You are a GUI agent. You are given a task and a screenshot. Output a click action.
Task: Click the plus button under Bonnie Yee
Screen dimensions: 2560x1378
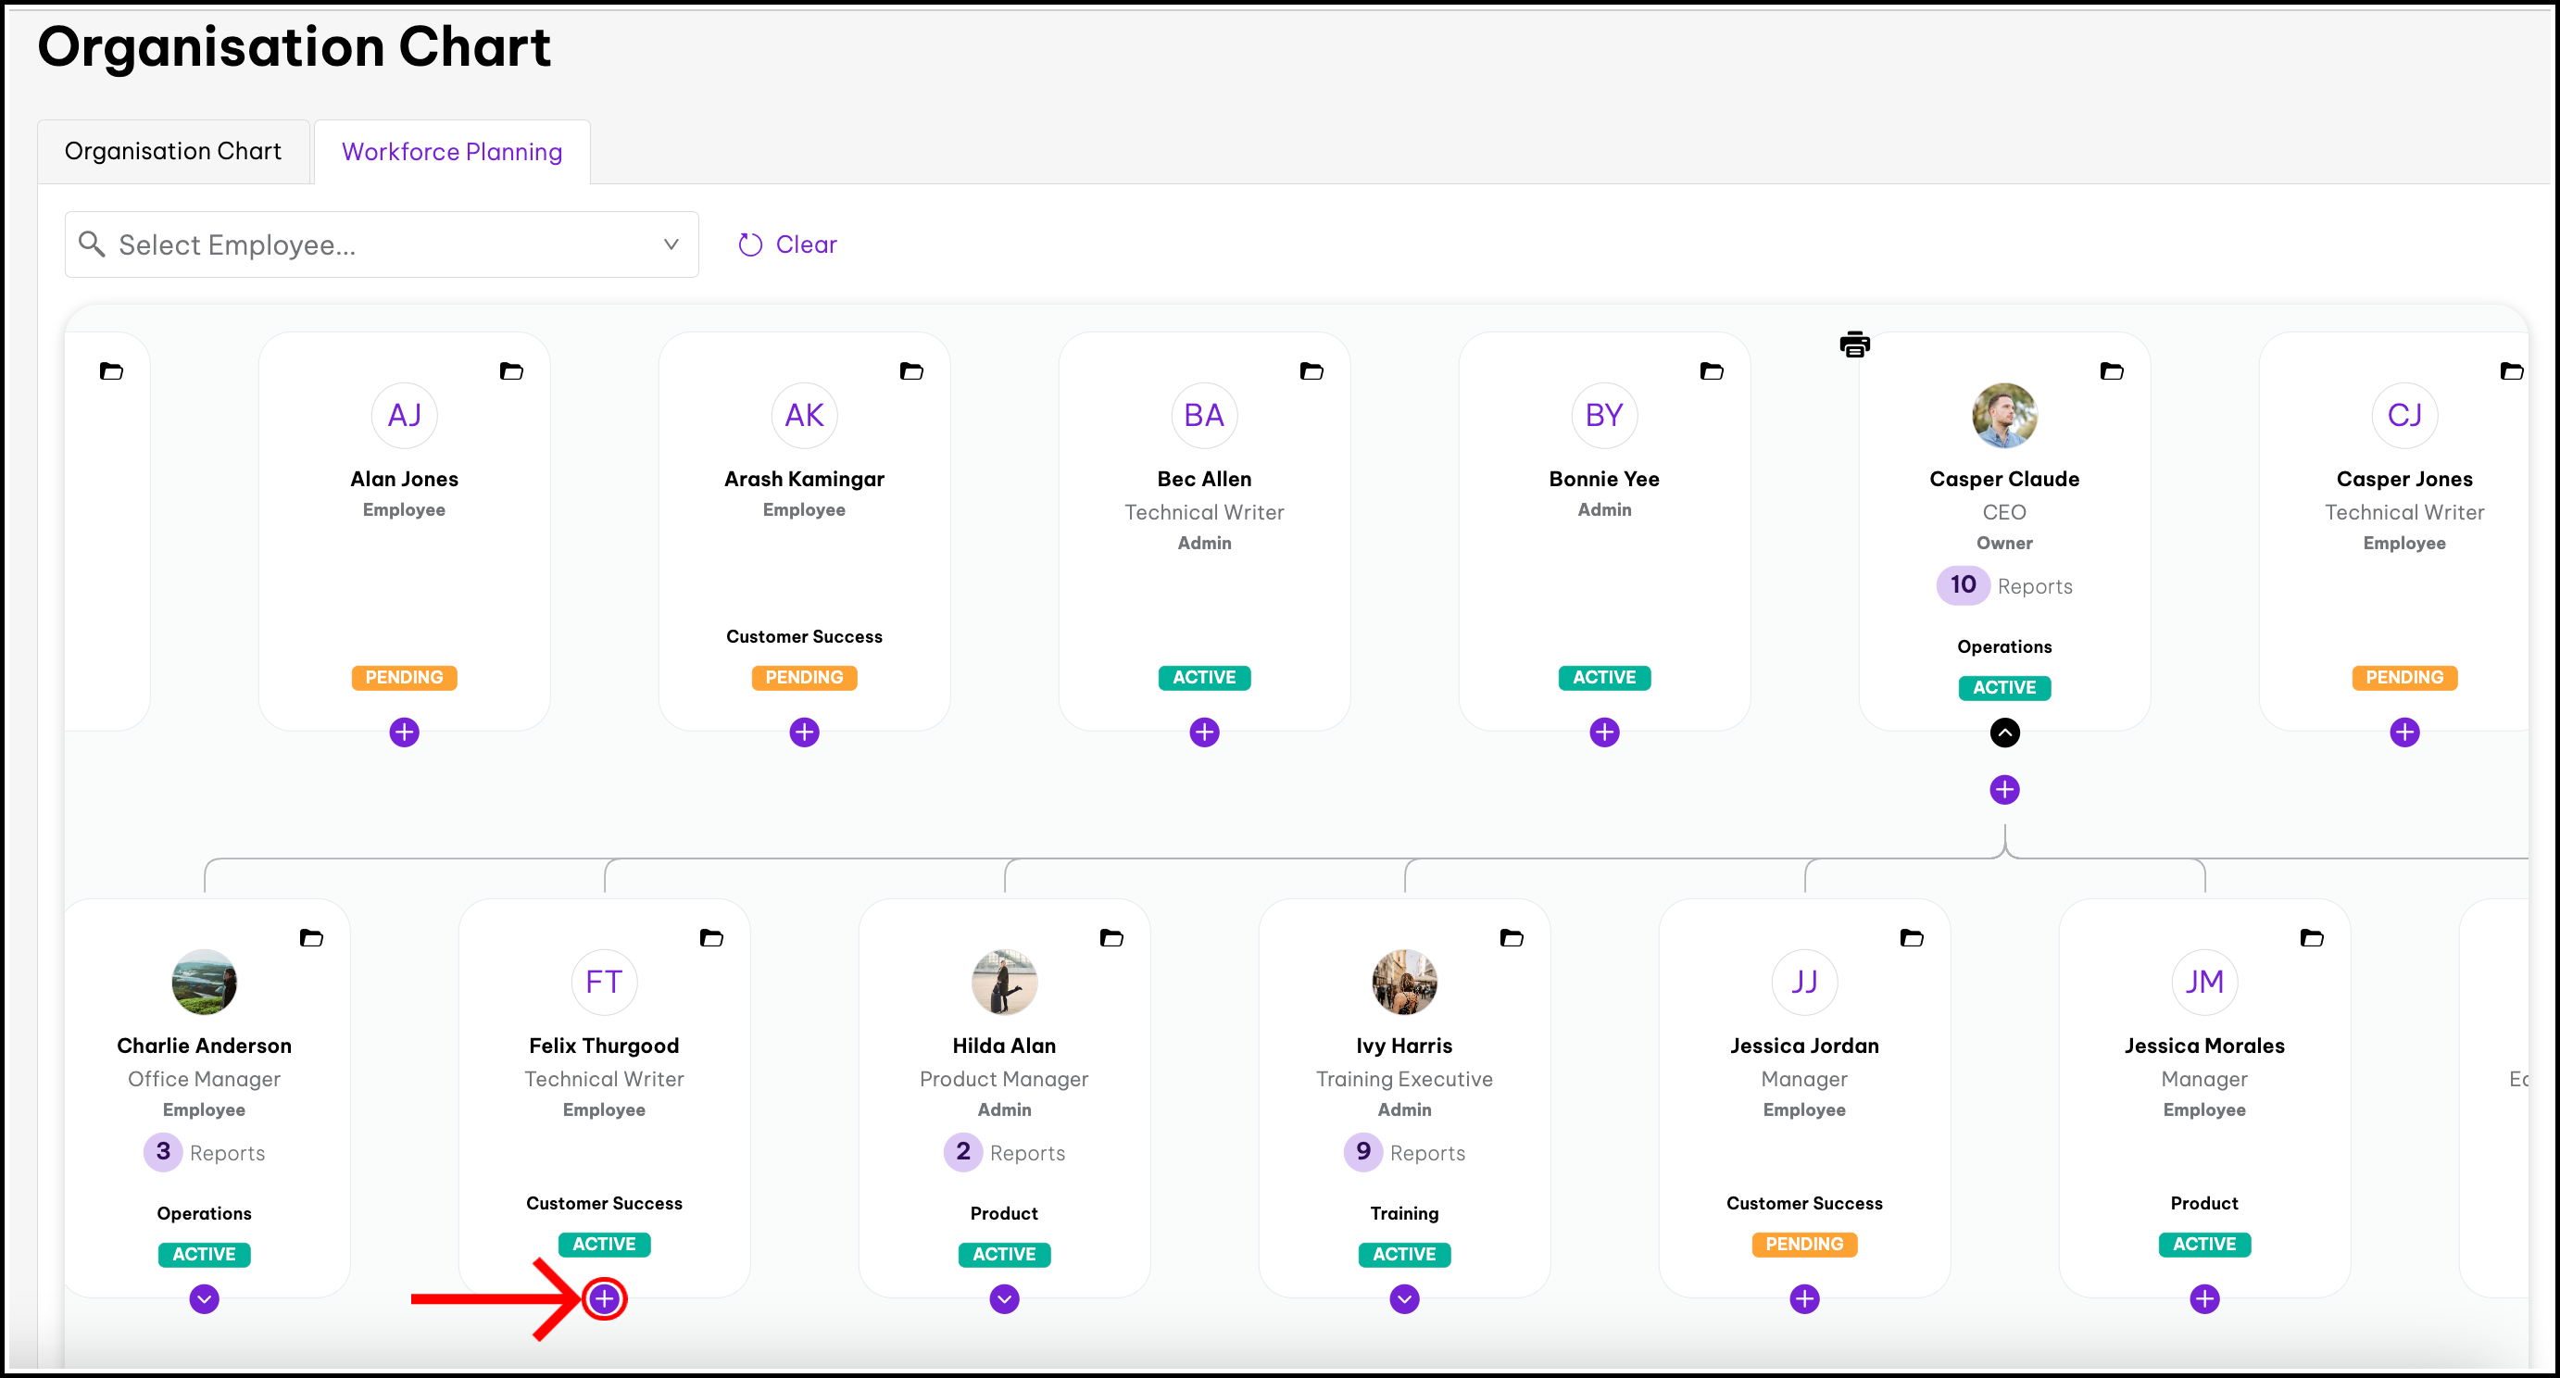1604,733
